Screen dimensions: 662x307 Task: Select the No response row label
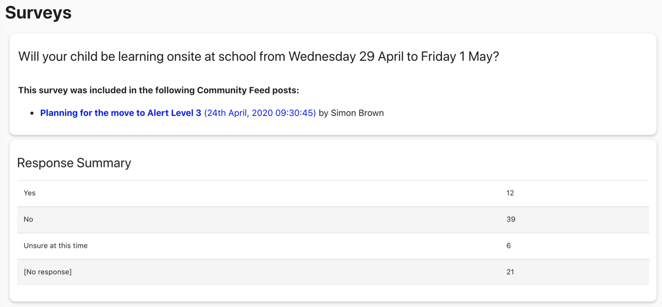[29, 220]
